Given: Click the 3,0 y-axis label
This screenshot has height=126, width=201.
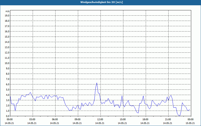Looking at the screenshot, I should pyautogui.click(x=8, y=100).
